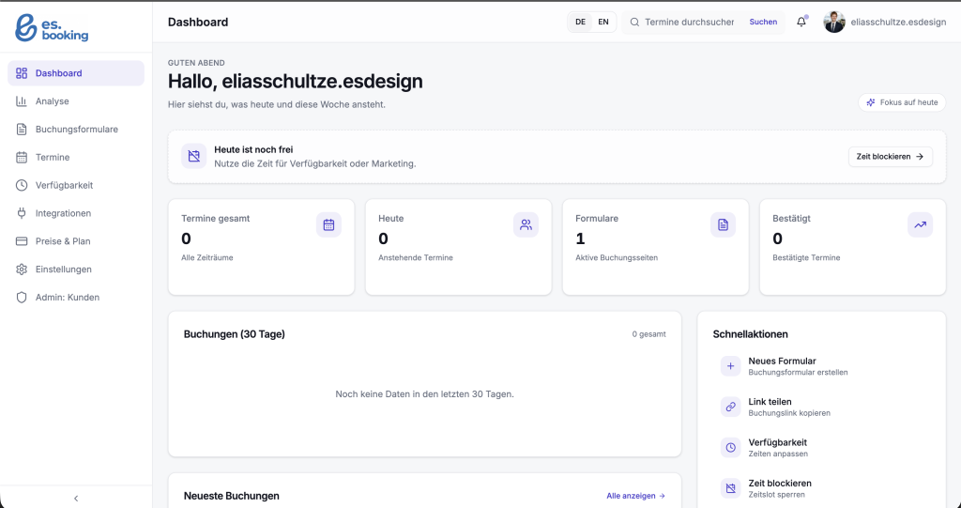Open Termine in the sidebar
The image size is (961, 508).
(76, 157)
